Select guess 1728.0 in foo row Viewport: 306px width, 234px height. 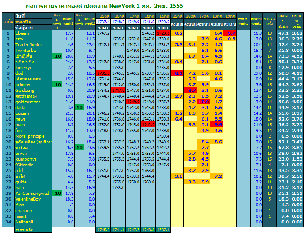pyautogui.click(x=118, y=130)
